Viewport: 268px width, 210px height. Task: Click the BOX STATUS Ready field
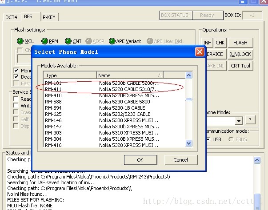coord(208,15)
